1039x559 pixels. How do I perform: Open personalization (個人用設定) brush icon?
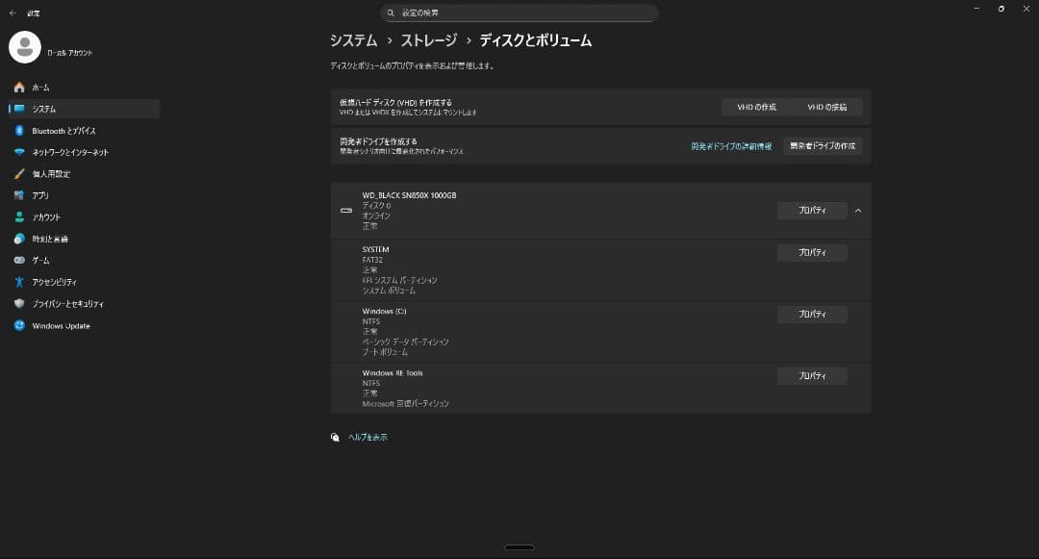(x=19, y=173)
